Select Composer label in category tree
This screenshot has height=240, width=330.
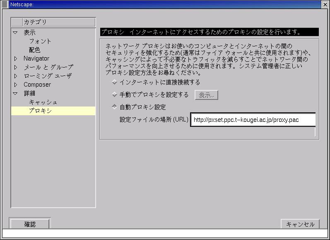click(37, 85)
